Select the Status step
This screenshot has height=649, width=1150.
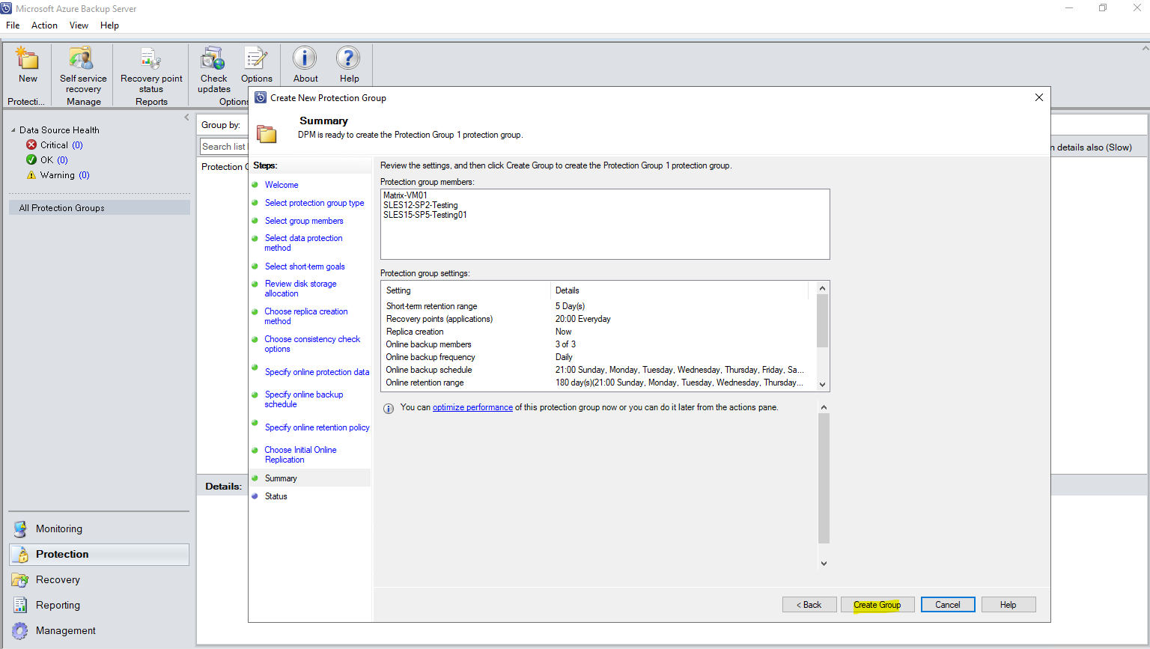pos(276,496)
